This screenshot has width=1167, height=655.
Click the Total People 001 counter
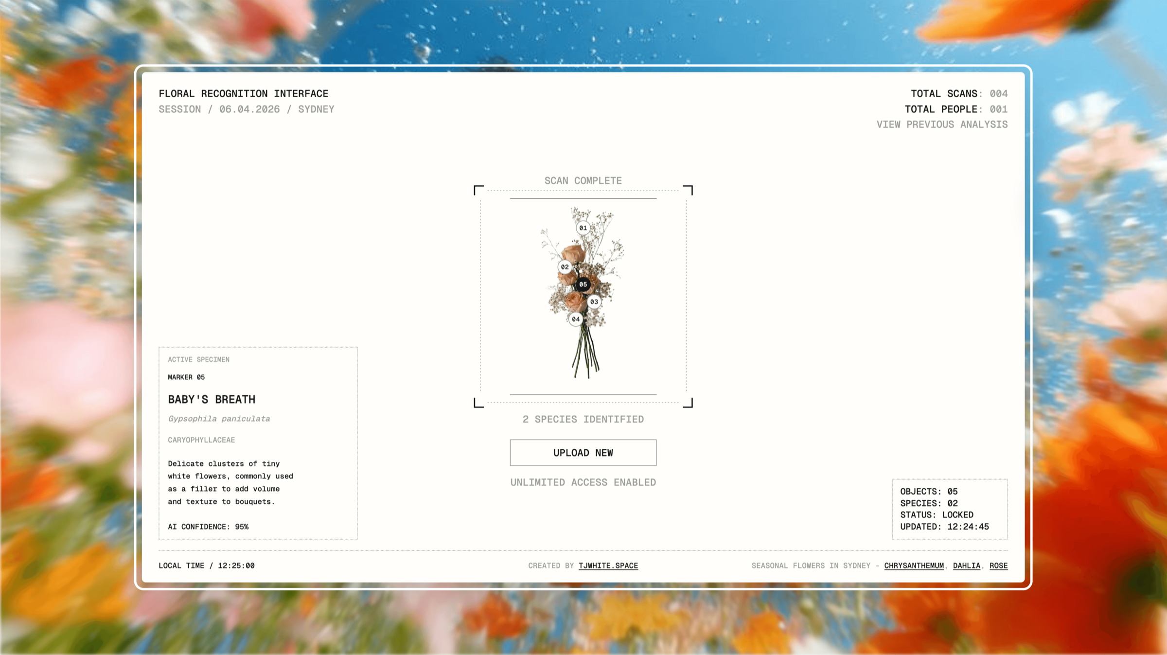pos(956,109)
